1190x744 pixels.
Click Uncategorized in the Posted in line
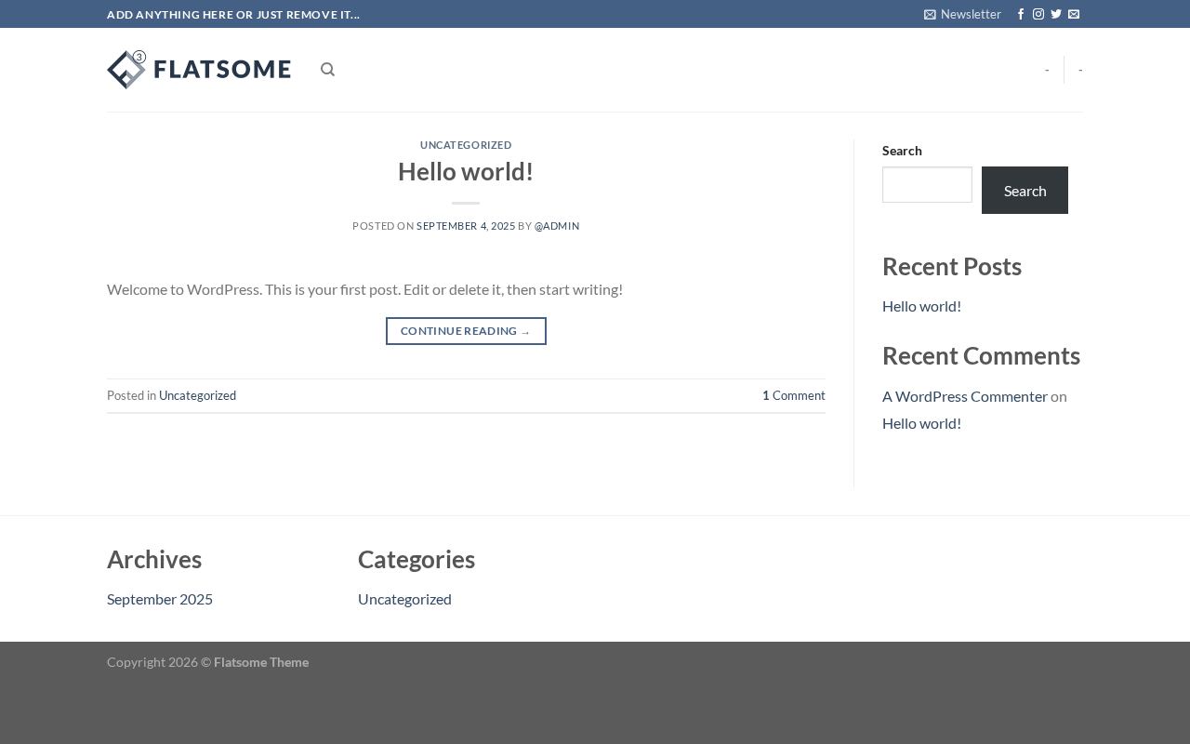coord(197,395)
